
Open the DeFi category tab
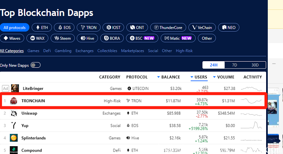point(47,51)
